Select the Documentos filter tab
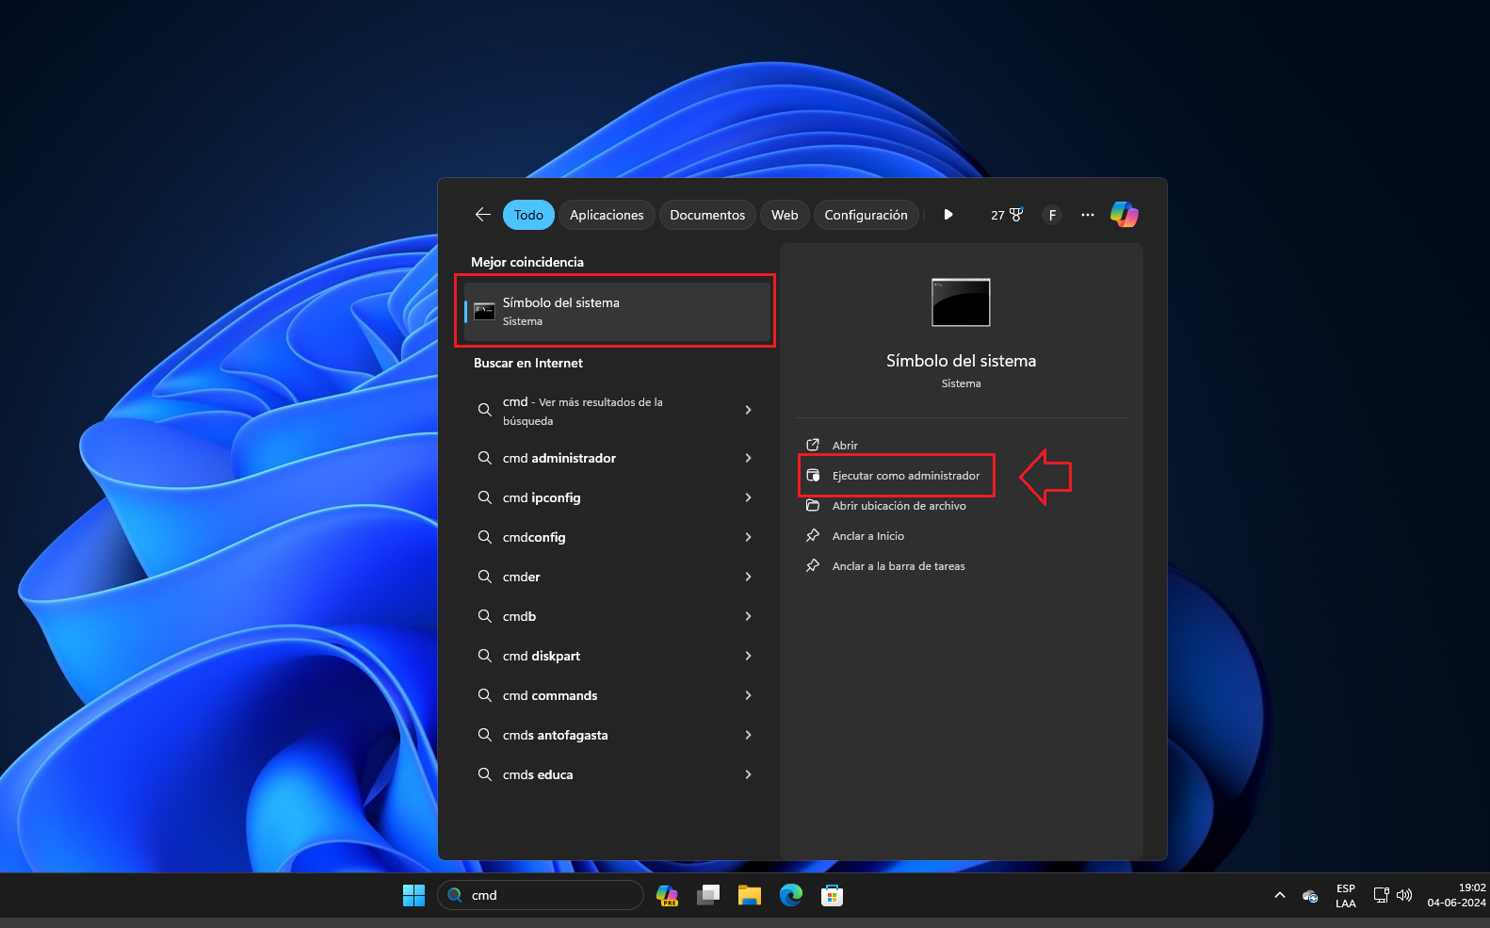Image resolution: width=1490 pixels, height=928 pixels. pos(707,215)
